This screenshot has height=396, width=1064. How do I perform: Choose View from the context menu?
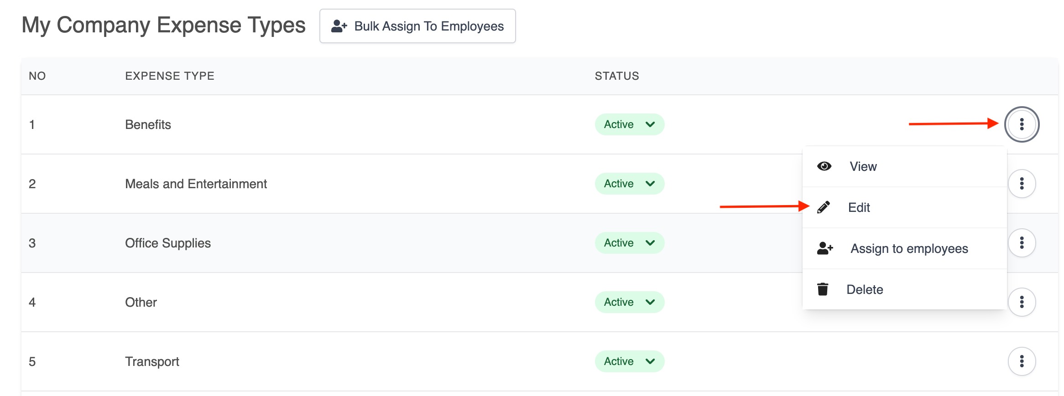[904, 166]
